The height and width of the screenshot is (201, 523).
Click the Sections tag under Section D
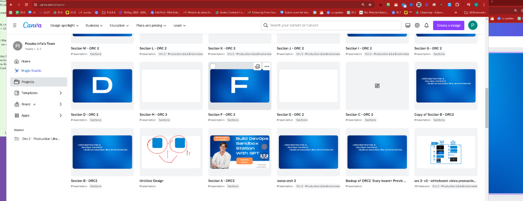[x=96, y=120]
